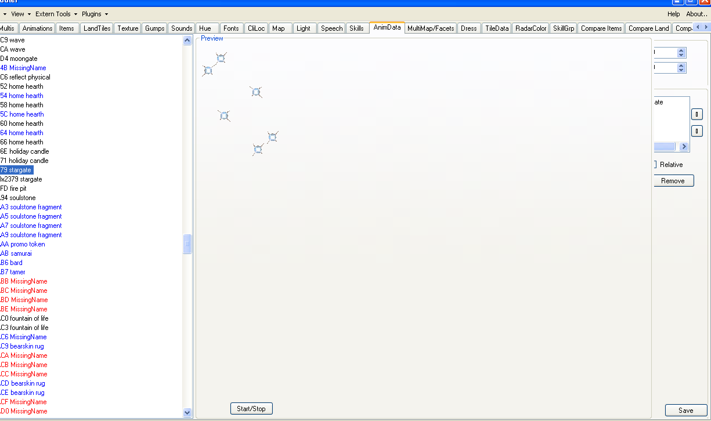
Task: Open the Plugins dropdown menu
Action: [x=95, y=14]
